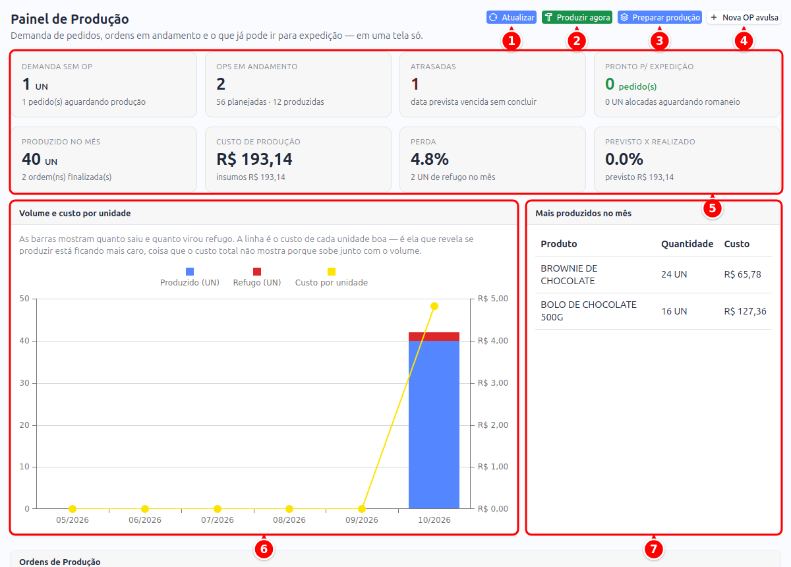Viewport: 791px width, 567px height.
Task: Click the 10/2026 cost-per-unit point
Action: [x=434, y=306]
